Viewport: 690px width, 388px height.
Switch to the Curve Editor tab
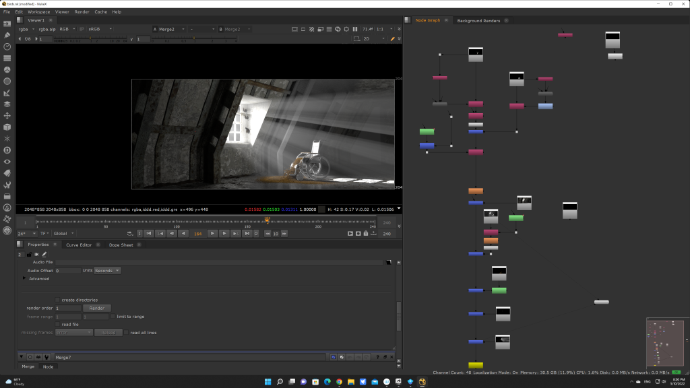pos(78,245)
